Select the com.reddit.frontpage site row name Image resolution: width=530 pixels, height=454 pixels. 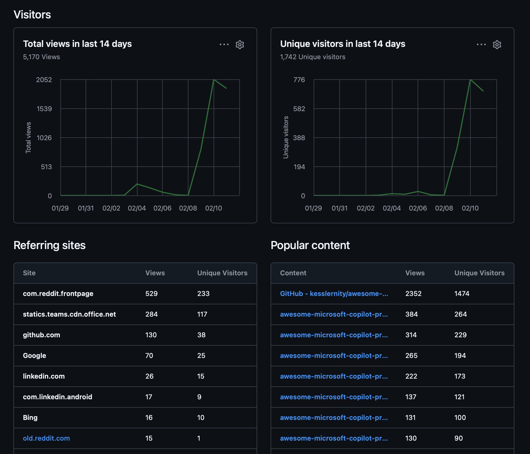coord(58,293)
